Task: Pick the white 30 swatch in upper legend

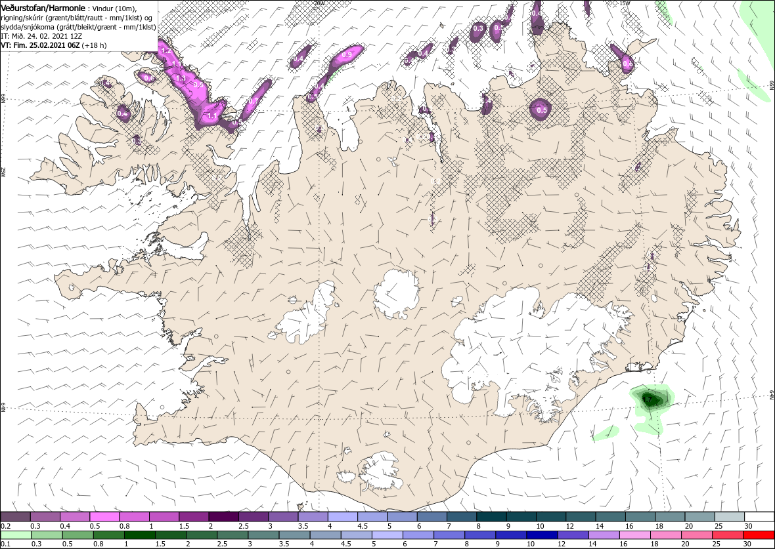Action: 759,516
